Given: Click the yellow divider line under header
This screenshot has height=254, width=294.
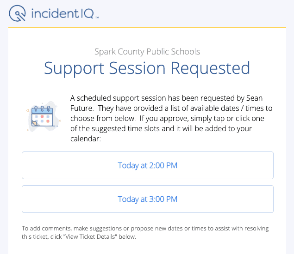Looking at the screenshot, I should click(147, 28).
